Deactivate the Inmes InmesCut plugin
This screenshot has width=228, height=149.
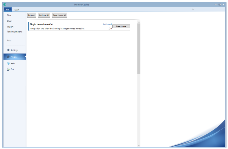[121, 26]
